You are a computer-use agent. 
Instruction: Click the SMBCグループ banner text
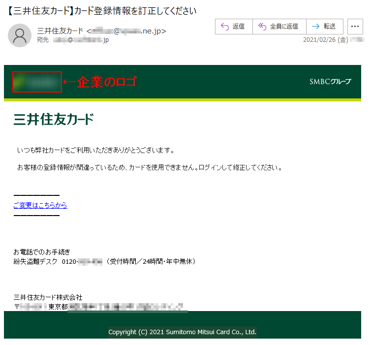point(330,82)
